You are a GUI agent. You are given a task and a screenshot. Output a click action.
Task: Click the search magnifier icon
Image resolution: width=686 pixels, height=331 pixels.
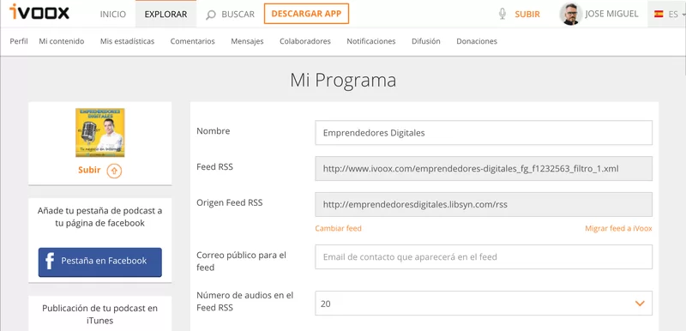point(211,15)
